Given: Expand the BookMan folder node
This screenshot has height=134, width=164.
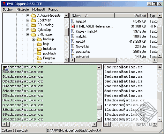Looking at the screenshot, I should (x=28, y=20).
